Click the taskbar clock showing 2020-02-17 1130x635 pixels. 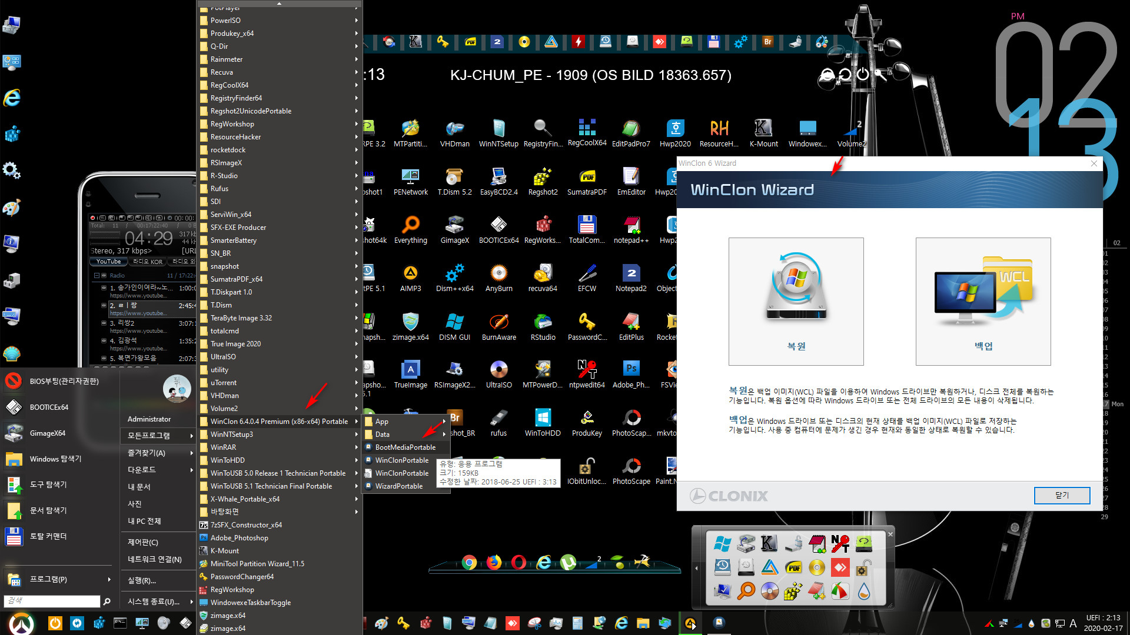click(1103, 623)
